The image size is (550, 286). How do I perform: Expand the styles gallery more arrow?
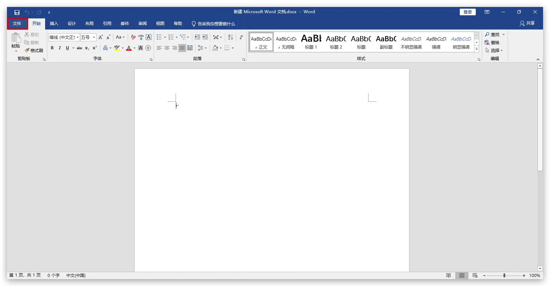(x=477, y=49)
